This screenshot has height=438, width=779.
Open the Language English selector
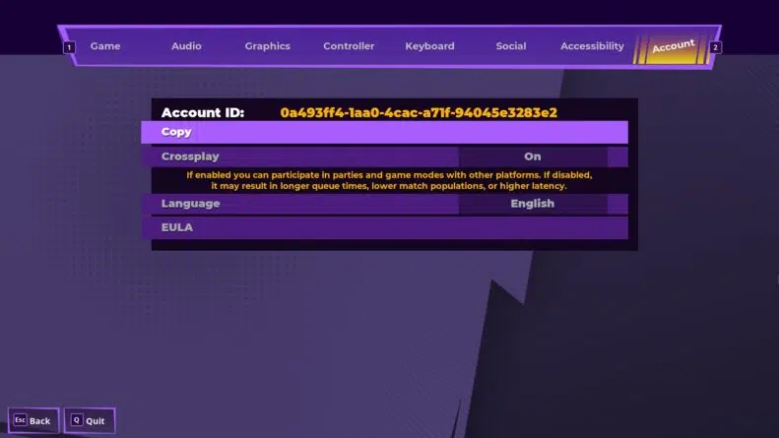pyautogui.click(x=533, y=204)
